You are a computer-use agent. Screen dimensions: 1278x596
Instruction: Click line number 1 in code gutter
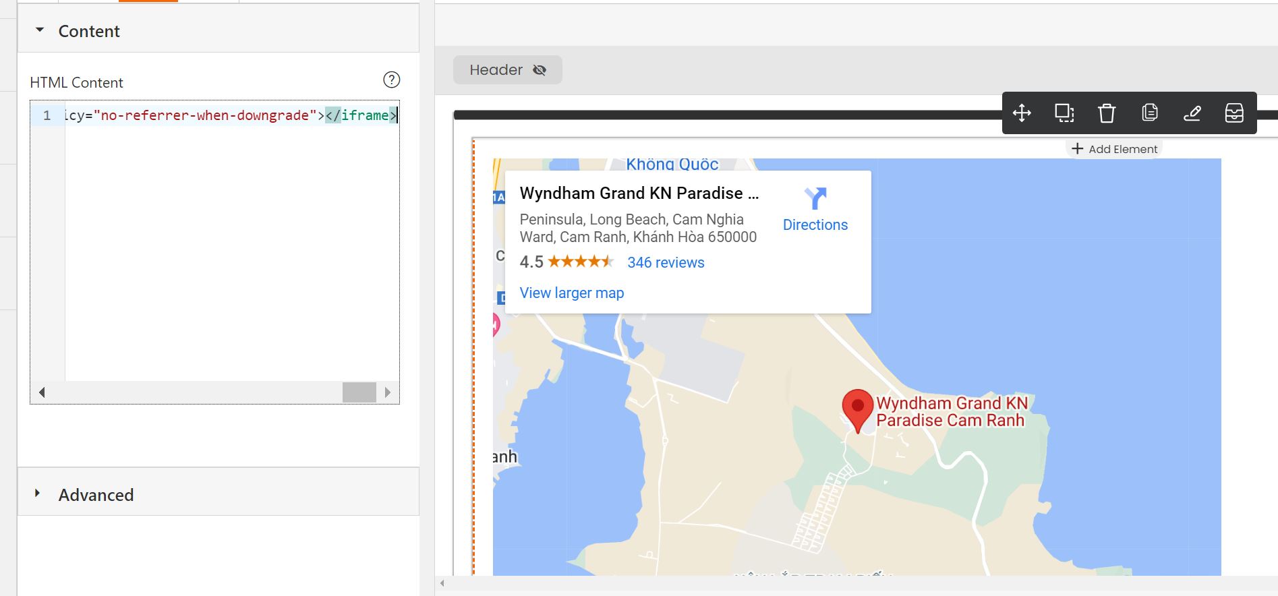tap(47, 115)
